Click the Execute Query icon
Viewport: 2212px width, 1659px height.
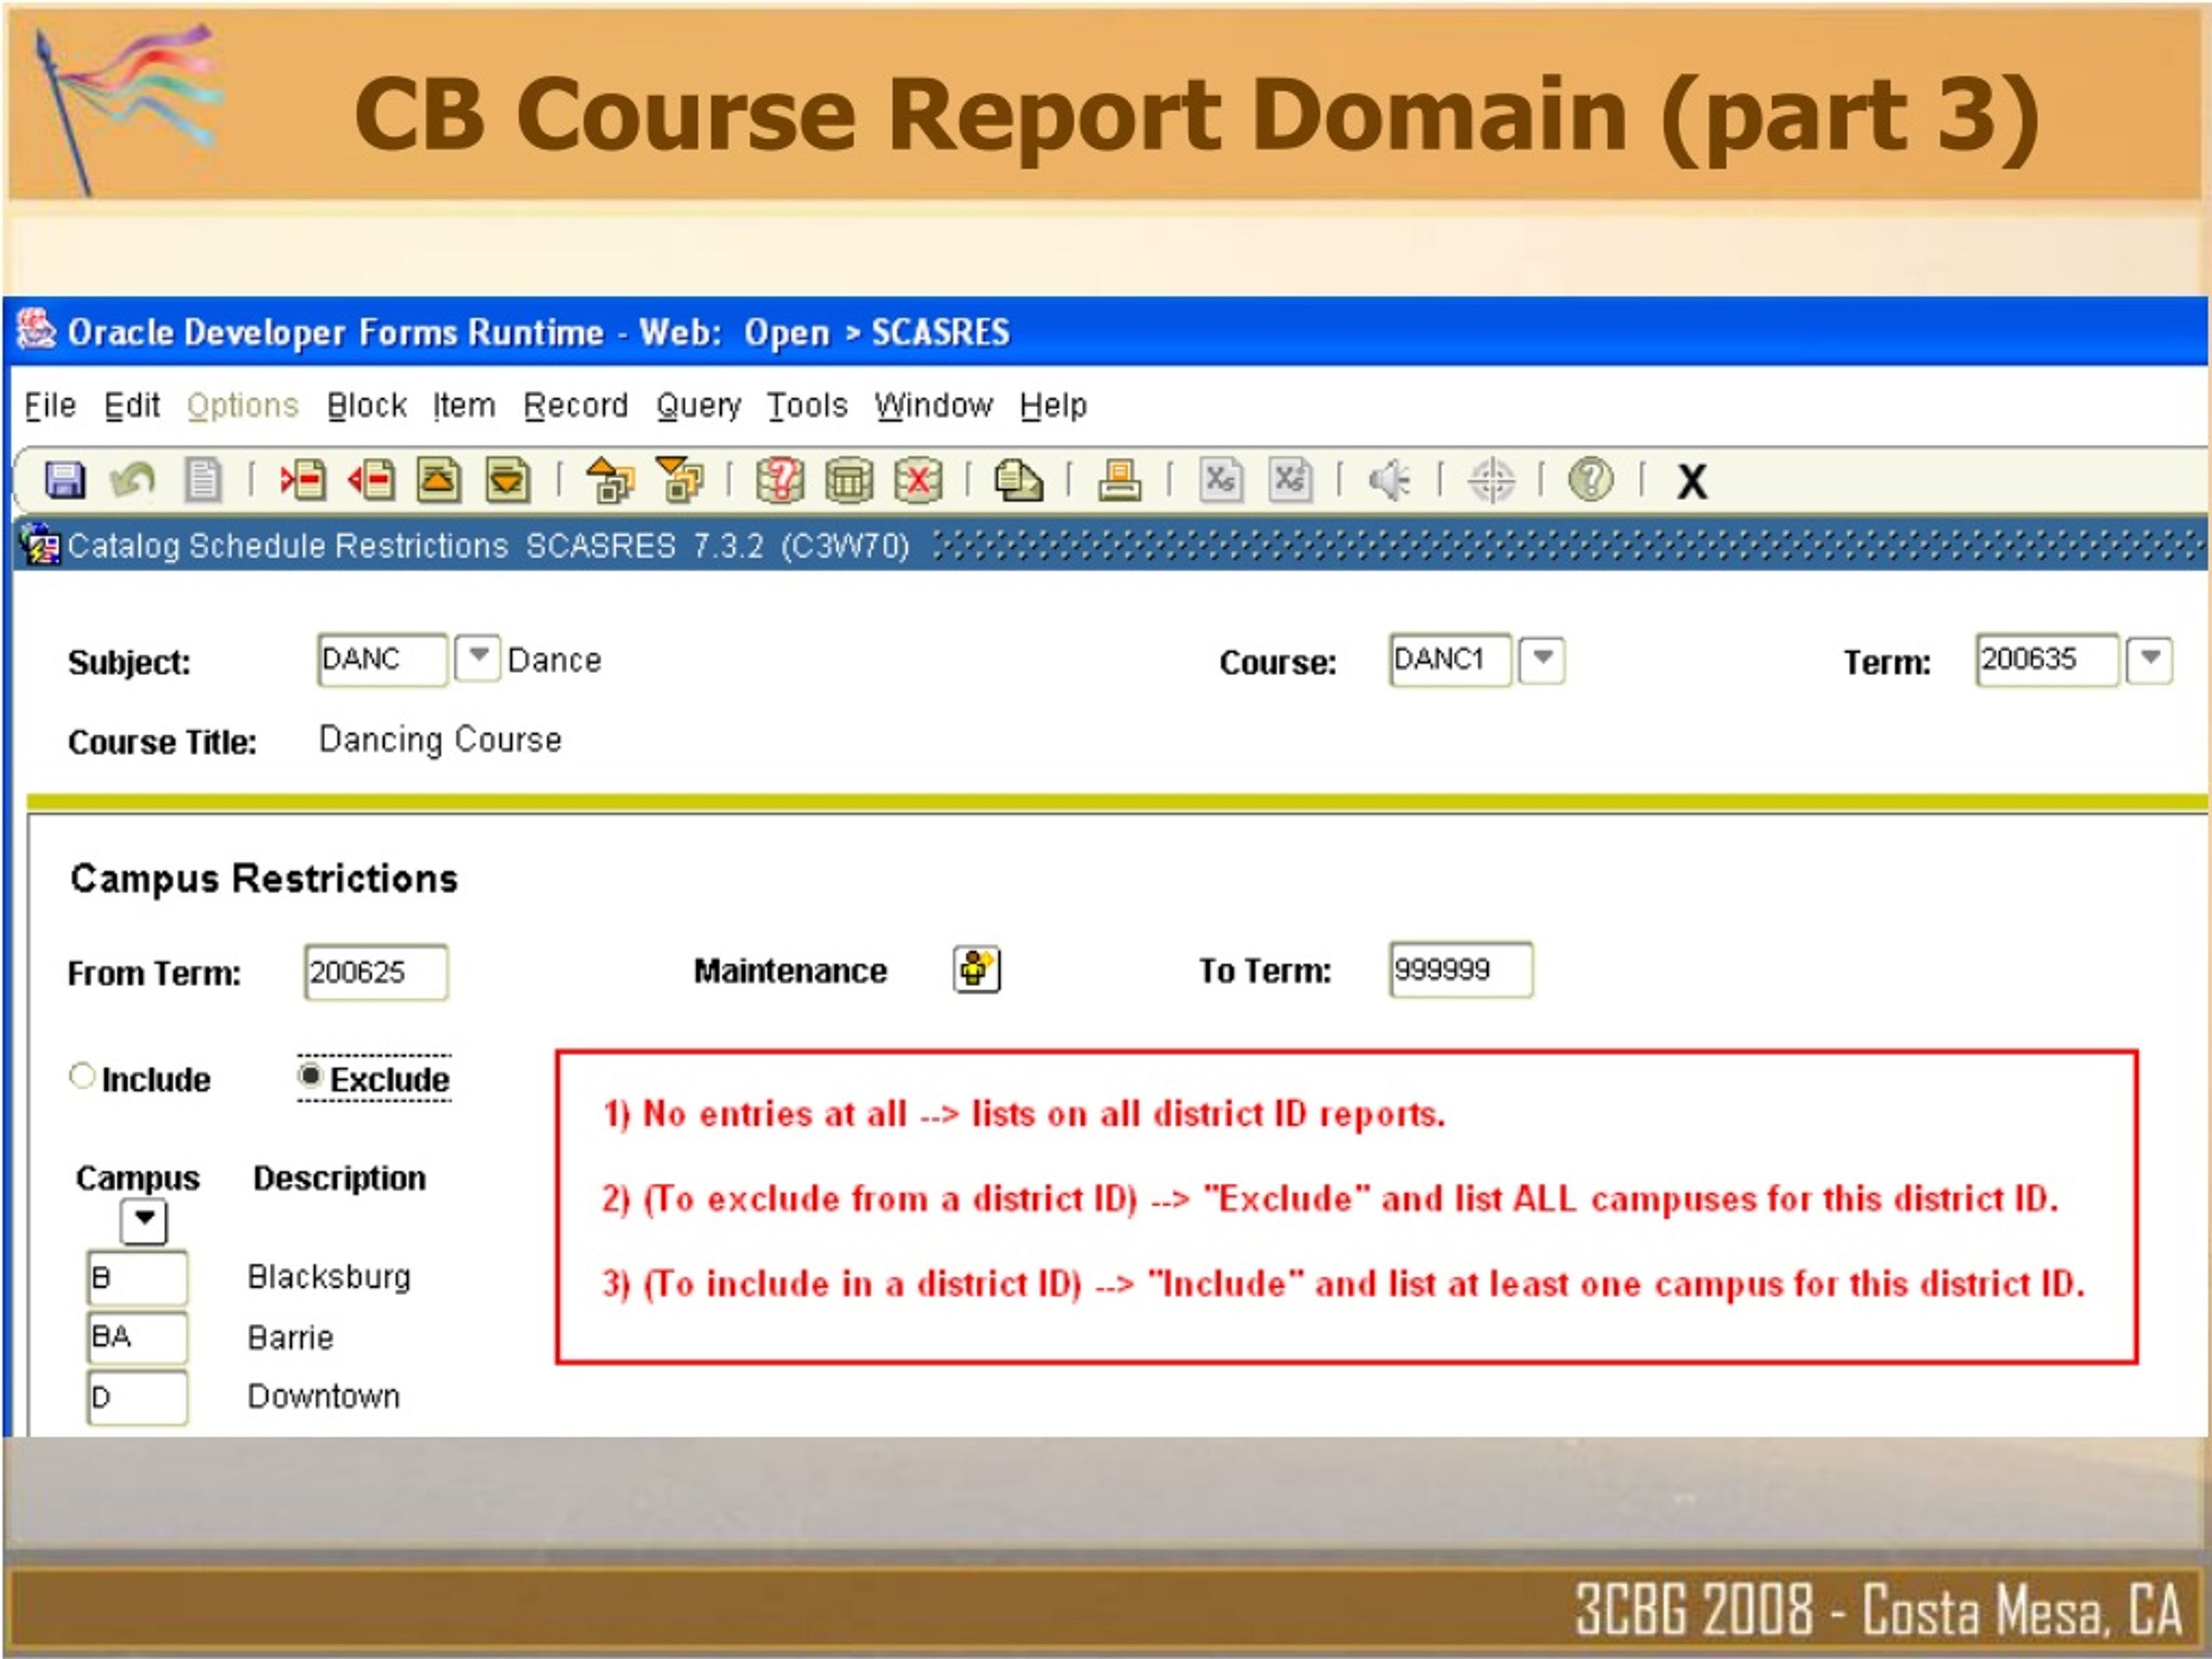pos(849,481)
